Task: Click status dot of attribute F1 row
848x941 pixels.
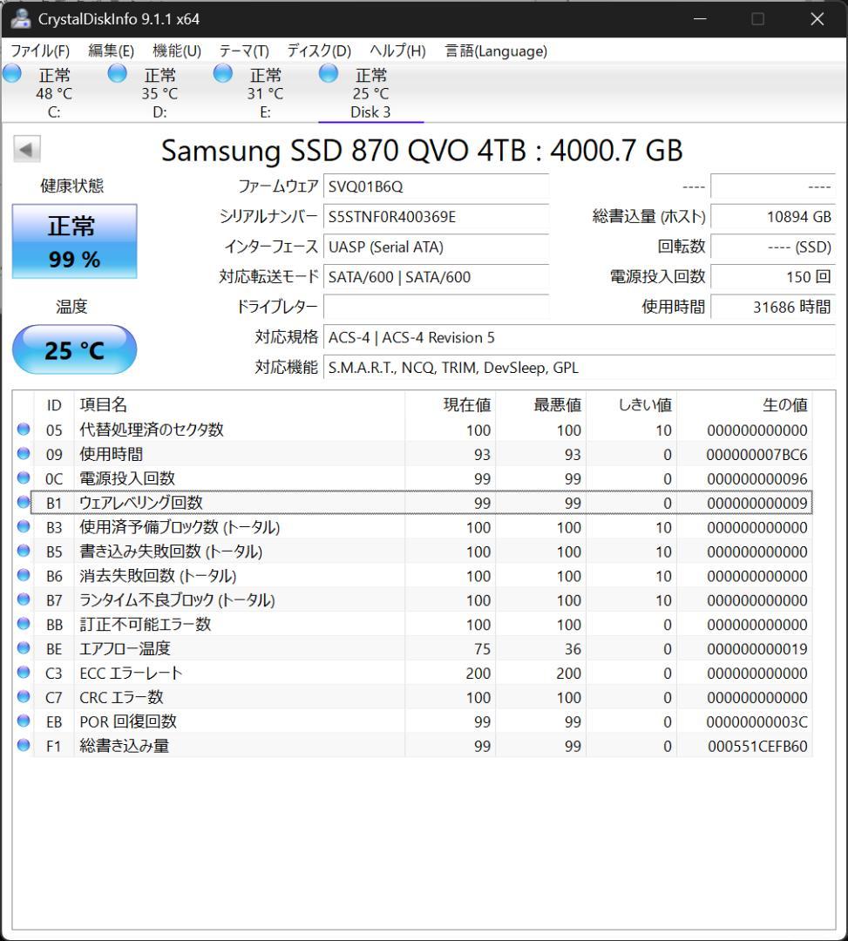Action: coord(24,745)
